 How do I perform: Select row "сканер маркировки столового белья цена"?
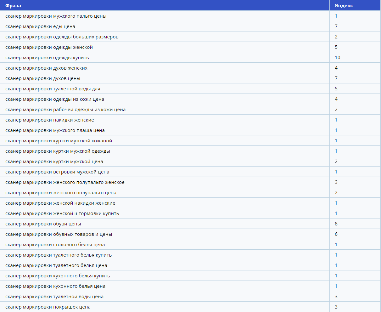[x=190, y=245]
